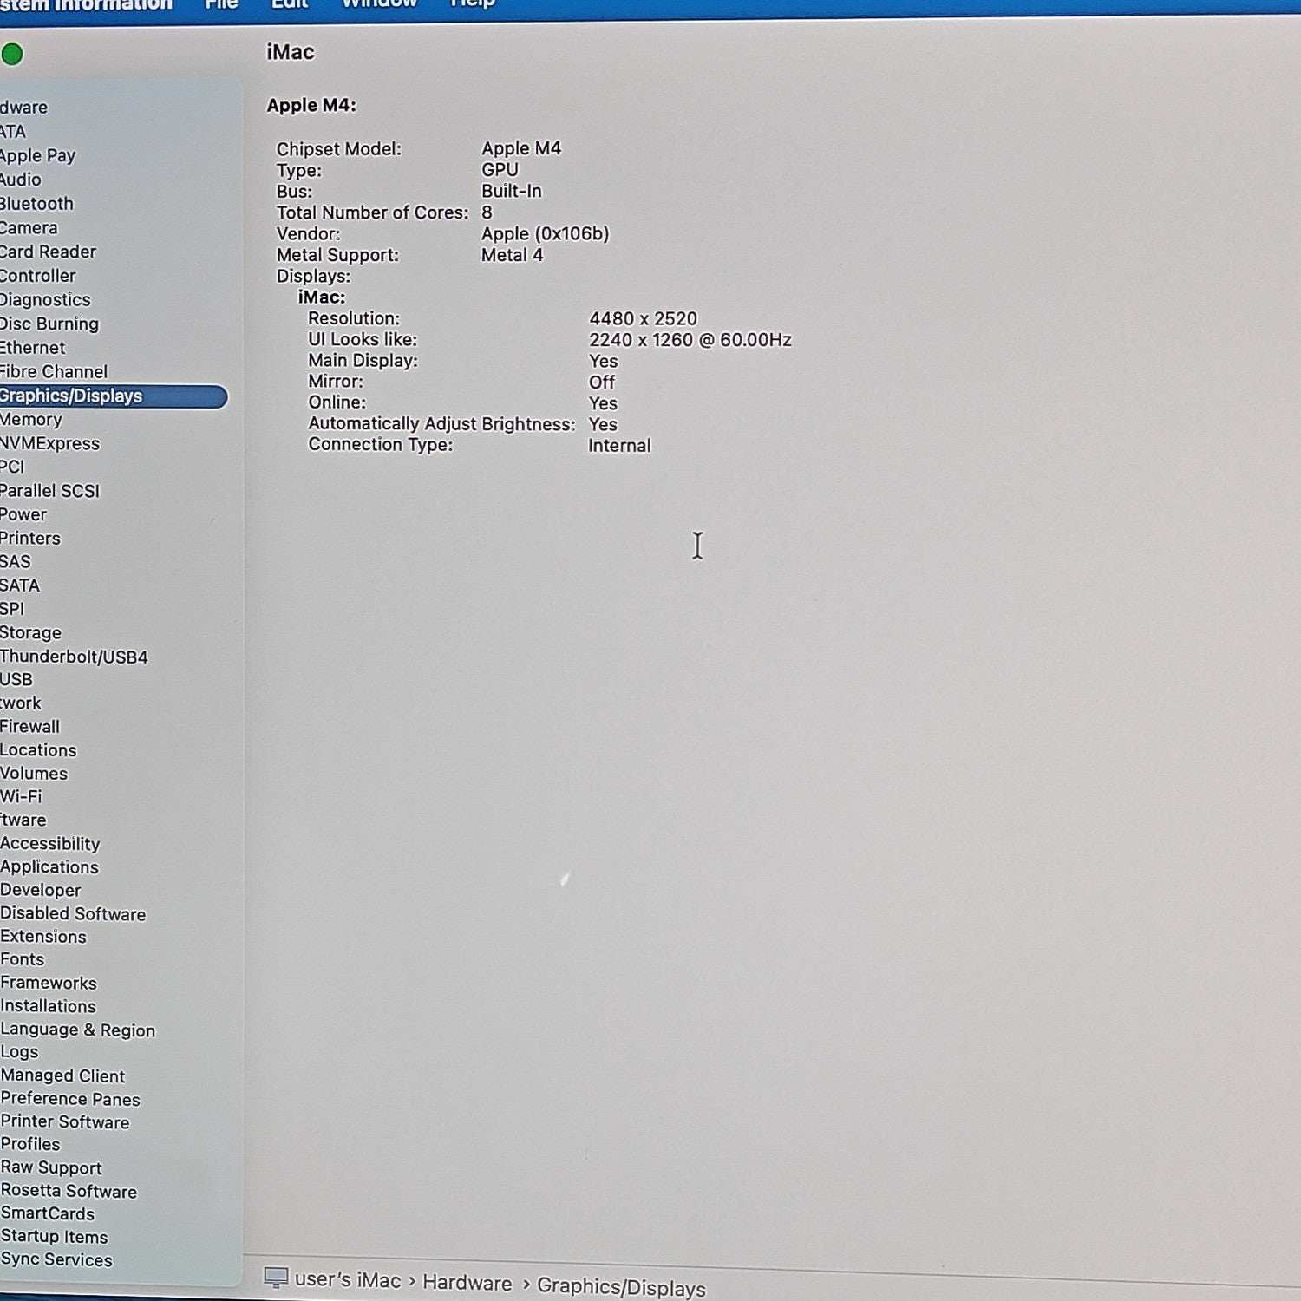
Task: Select Wi-Fi in the sidebar
Action: [x=21, y=796]
